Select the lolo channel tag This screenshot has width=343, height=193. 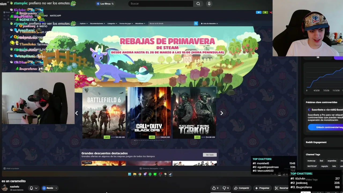pyautogui.click(x=334, y=166)
